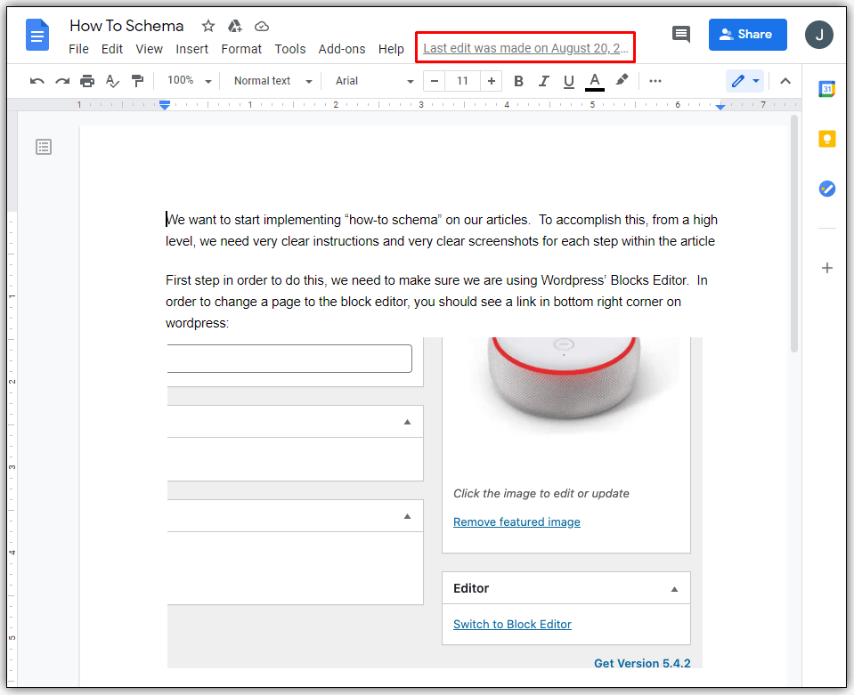
Task: Star the How To Schema document
Action: pos(208,26)
